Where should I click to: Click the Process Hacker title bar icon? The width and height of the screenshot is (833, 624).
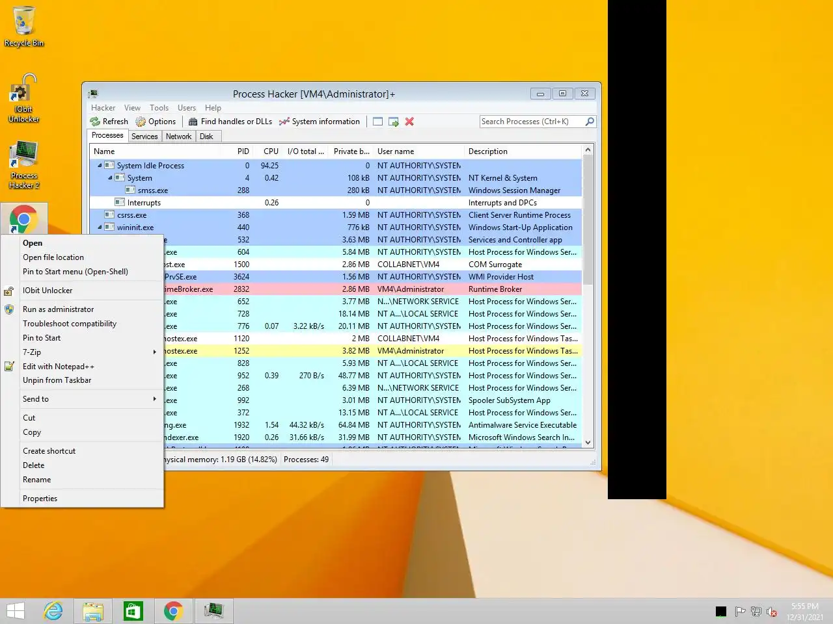point(94,94)
